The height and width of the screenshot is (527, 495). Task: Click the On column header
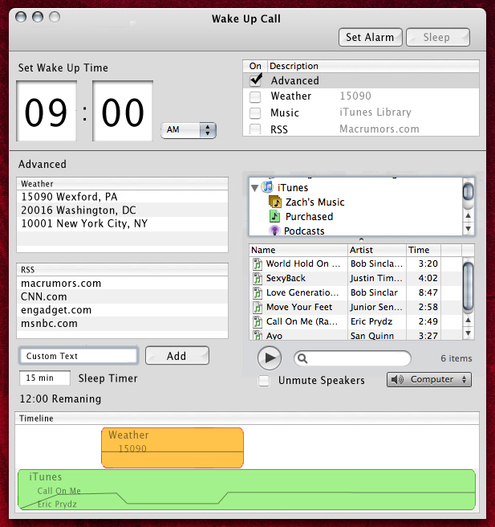(255, 66)
